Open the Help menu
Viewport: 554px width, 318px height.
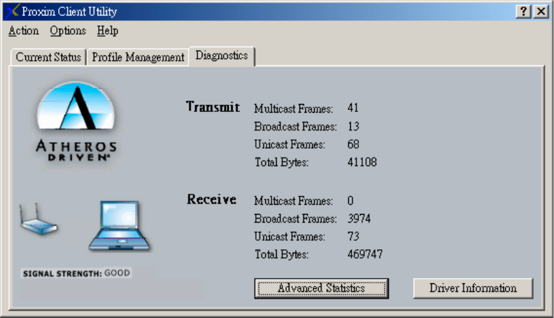pos(108,31)
